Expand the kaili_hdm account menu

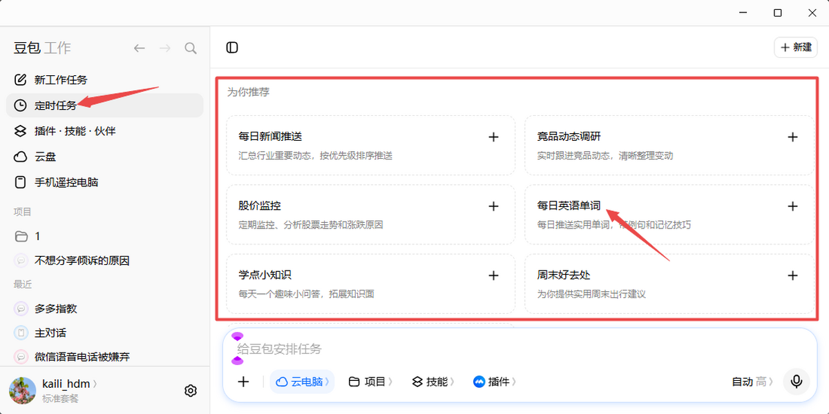70,384
